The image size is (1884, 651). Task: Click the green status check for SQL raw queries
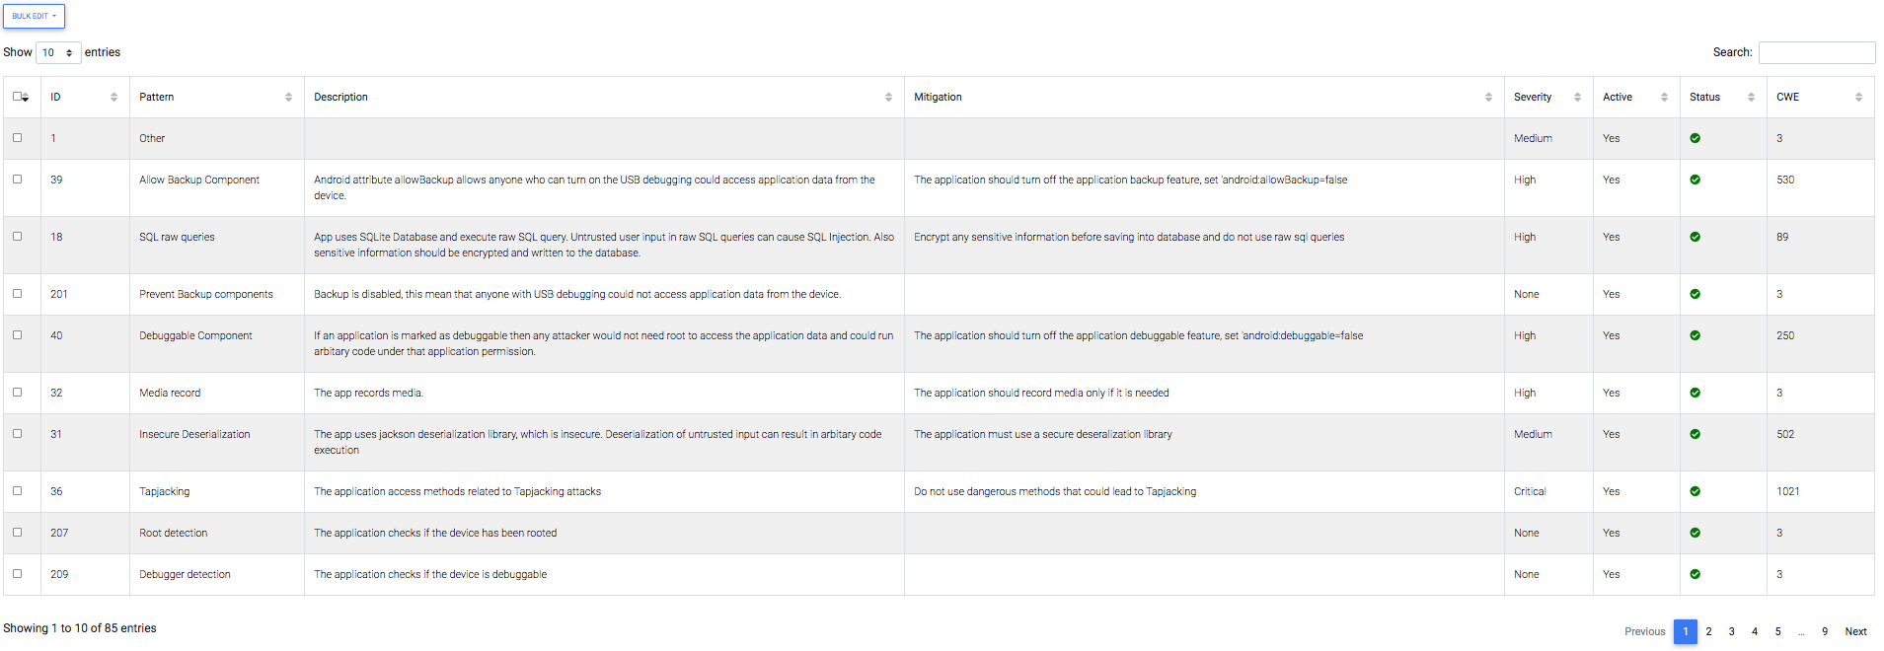tap(1695, 237)
